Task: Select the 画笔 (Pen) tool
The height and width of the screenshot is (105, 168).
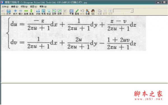Action: 77,12
